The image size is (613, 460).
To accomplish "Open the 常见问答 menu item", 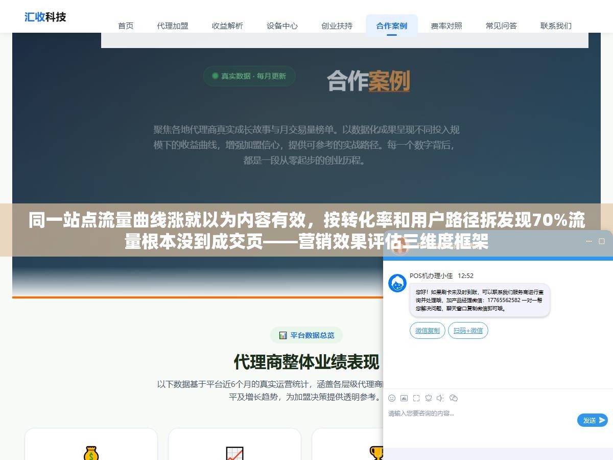I will (501, 26).
